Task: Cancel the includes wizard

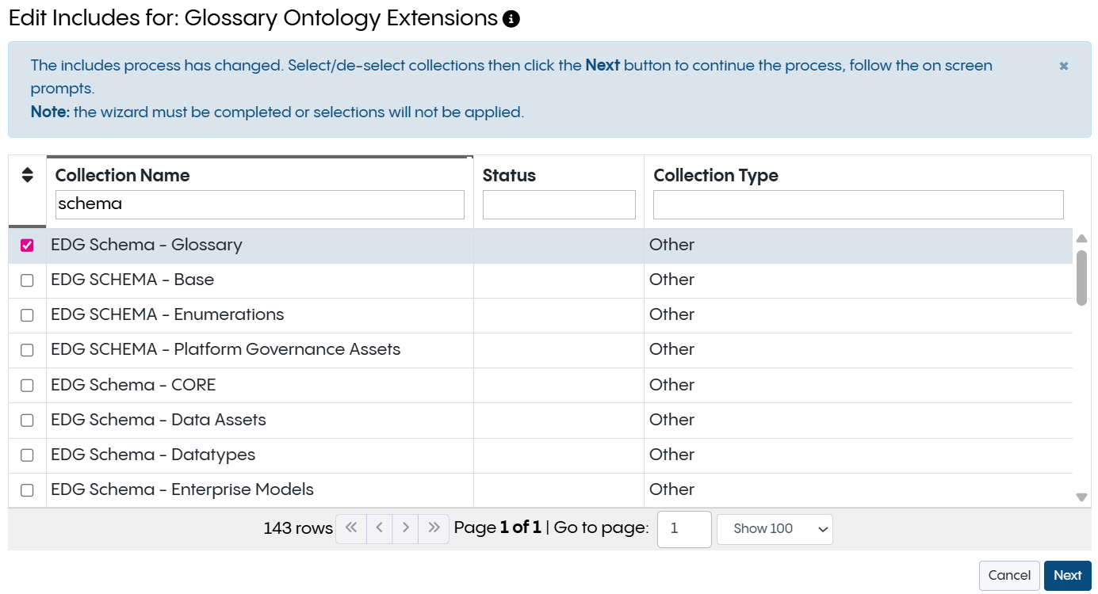Action: (x=1008, y=575)
